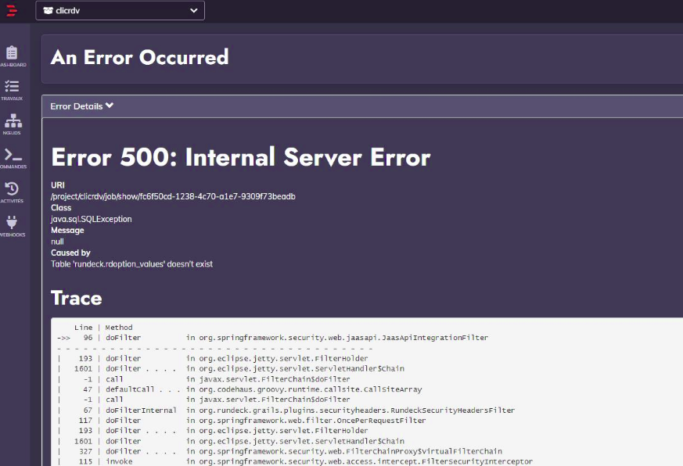The width and height of the screenshot is (683, 466).
Task: Click the Trace heading
Action: [x=75, y=298]
